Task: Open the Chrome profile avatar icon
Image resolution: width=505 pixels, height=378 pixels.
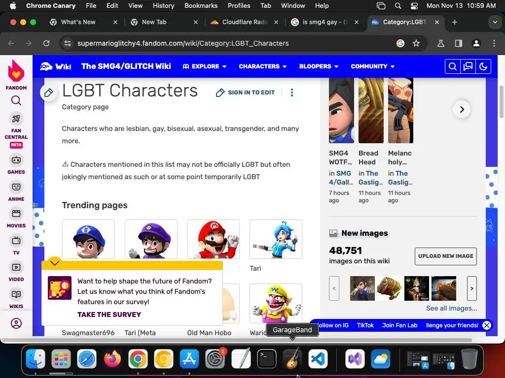Action: [x=476, y=43]
